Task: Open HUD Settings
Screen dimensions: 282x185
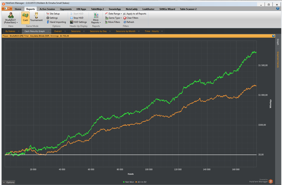Action: point(79,22)
